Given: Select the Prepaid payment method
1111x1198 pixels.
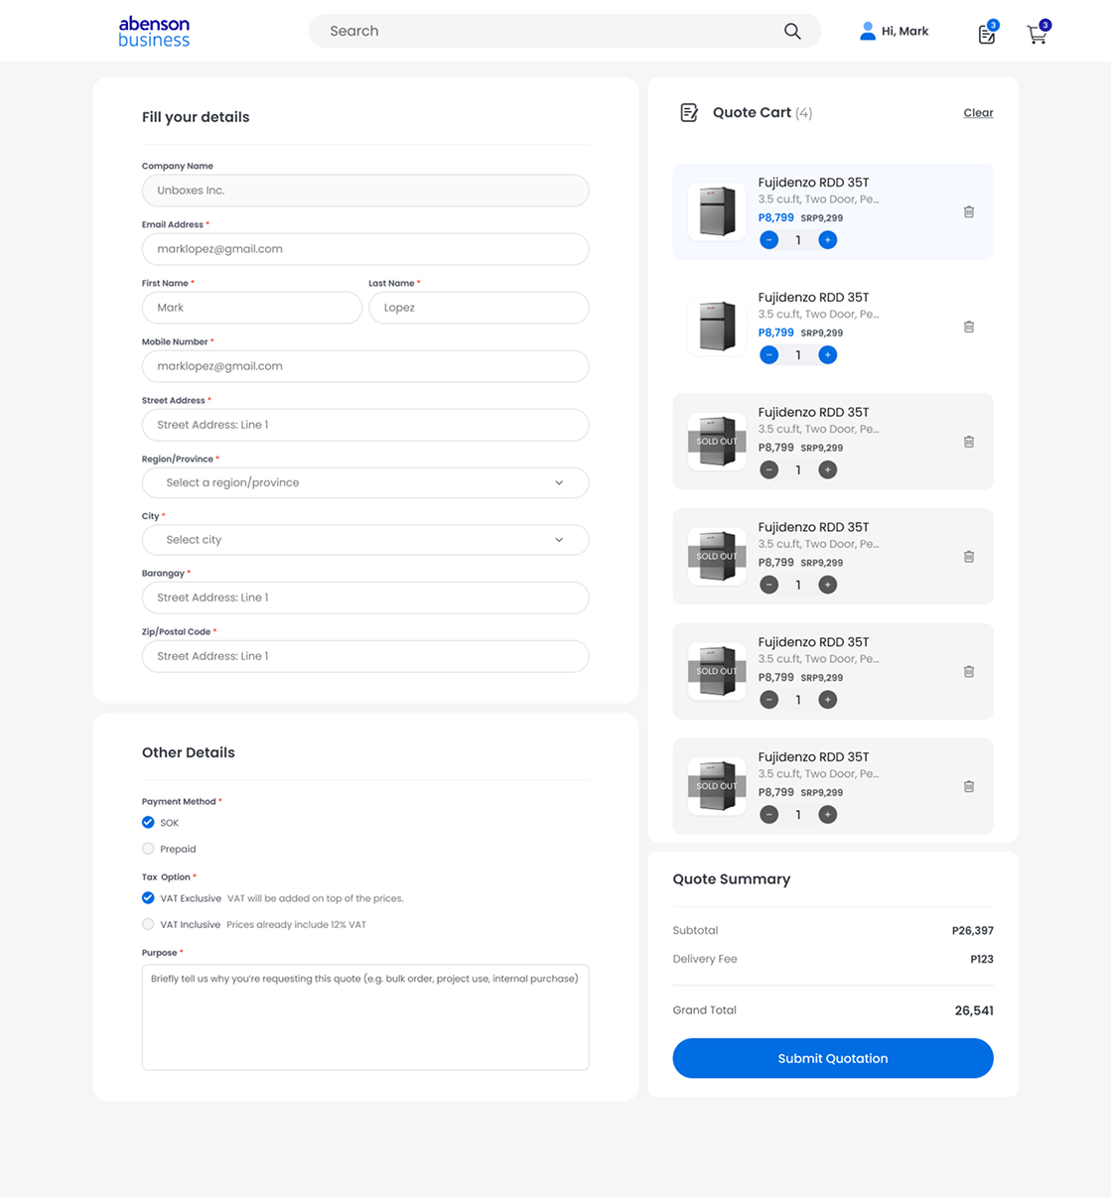Looking at the screenshot, I should [x=148, y=849].
